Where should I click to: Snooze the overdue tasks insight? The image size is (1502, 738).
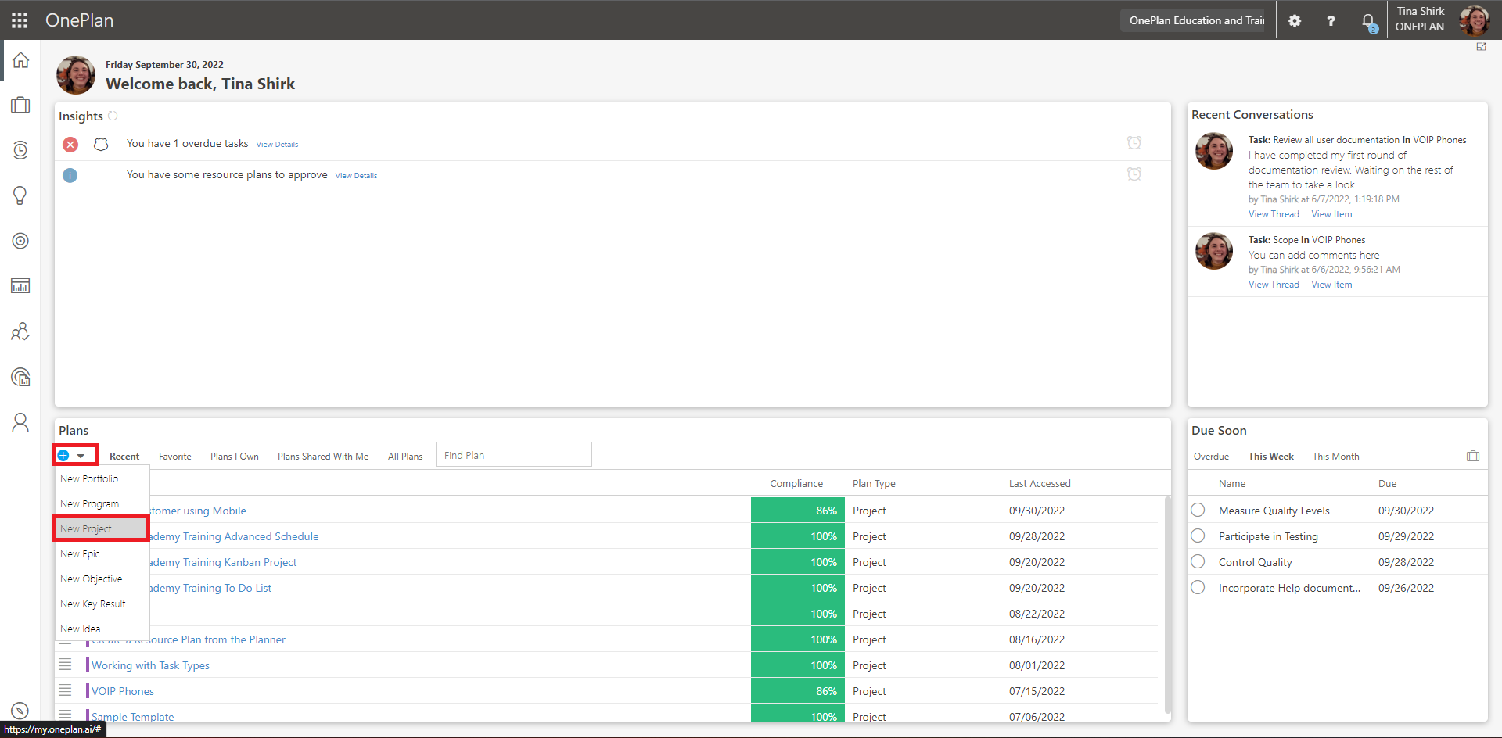(1134, 142)
